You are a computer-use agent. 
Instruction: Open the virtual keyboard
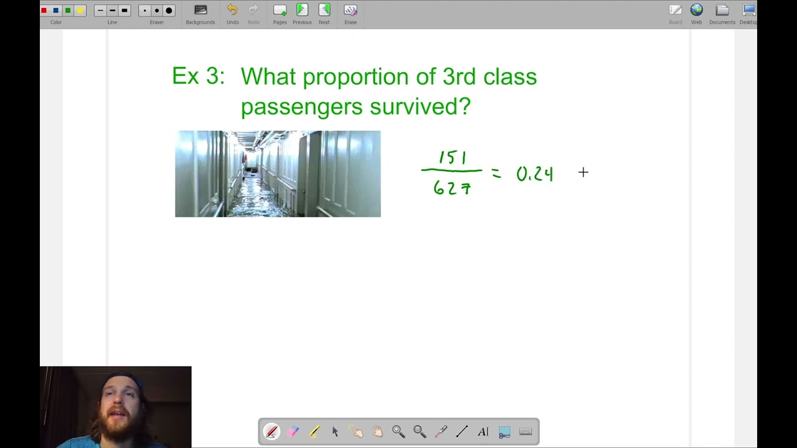click(526, 432)
